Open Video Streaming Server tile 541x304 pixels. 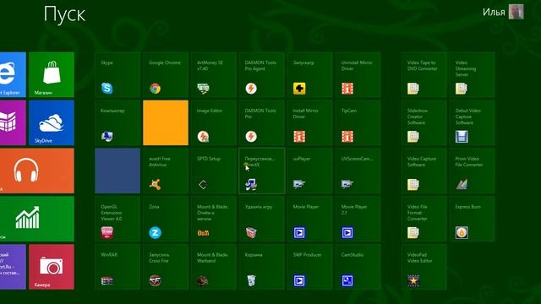coord(472,75)
